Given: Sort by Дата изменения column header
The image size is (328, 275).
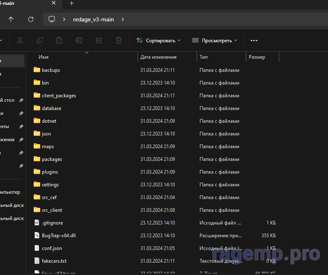Looking at the screenshot, I should (x=158, y=57).
